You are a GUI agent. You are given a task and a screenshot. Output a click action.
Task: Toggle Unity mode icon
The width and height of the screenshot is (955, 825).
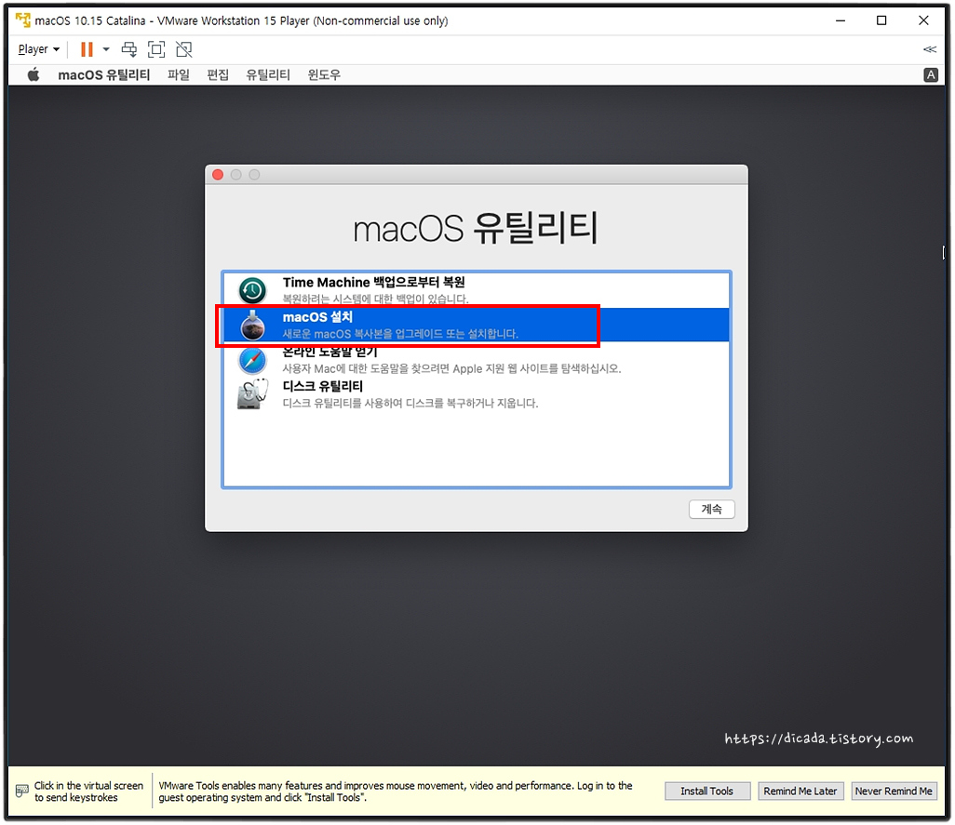coord(184,49)
